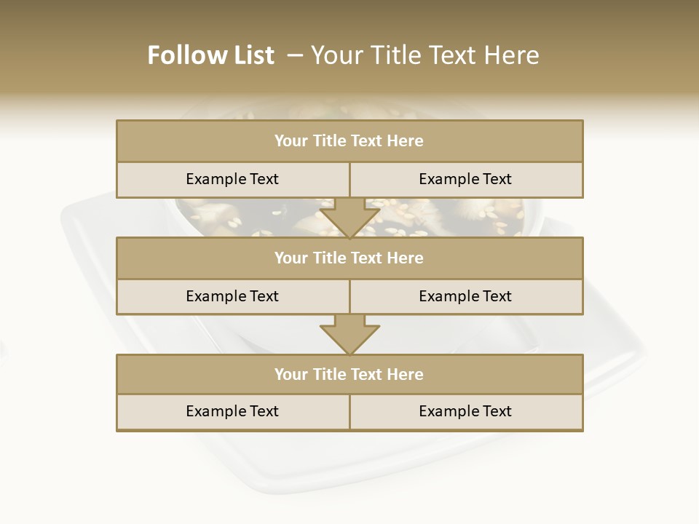The height and width of the screenshot is (524, 699).
Task: Click the divider between middle block's example cells
Action: point(349,296)
